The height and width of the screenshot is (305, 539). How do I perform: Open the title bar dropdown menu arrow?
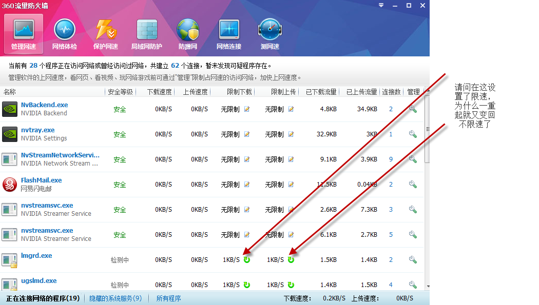(x=381, y=6)
